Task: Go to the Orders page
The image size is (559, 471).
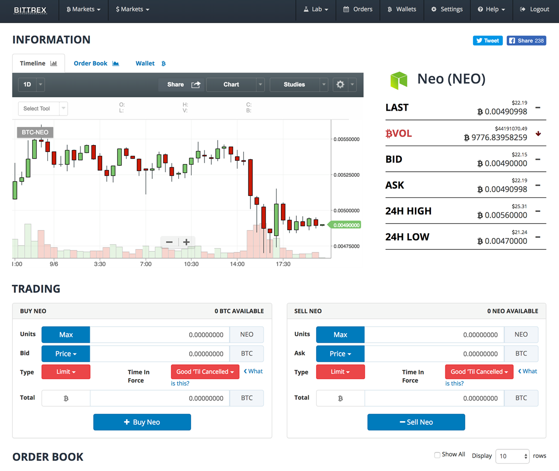Action: [358, 9]
